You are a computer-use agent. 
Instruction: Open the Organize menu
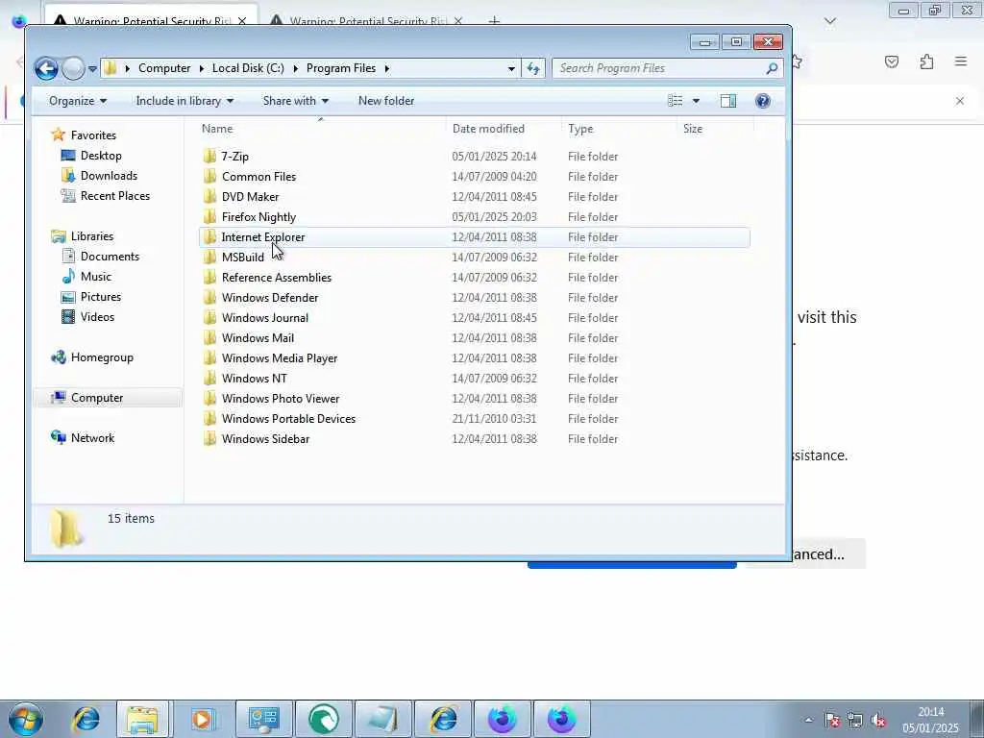(78, 101)
